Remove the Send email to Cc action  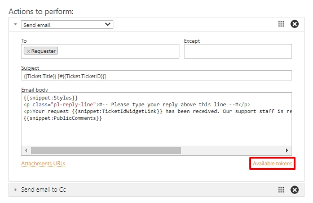tap(294, 190)
